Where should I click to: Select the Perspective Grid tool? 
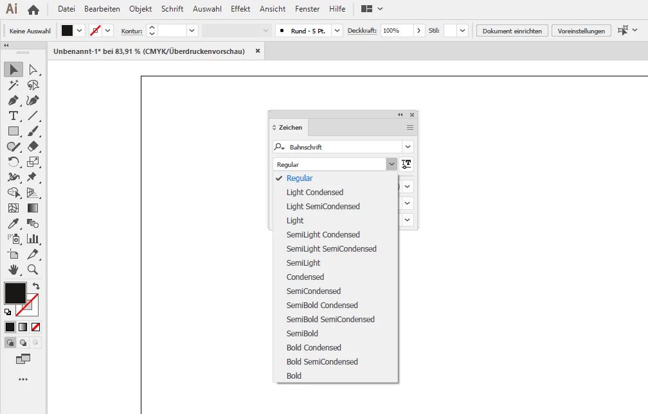33,193
